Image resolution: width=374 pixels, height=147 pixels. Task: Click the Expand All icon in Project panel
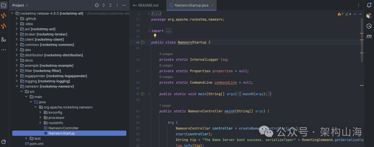[104, 5]
